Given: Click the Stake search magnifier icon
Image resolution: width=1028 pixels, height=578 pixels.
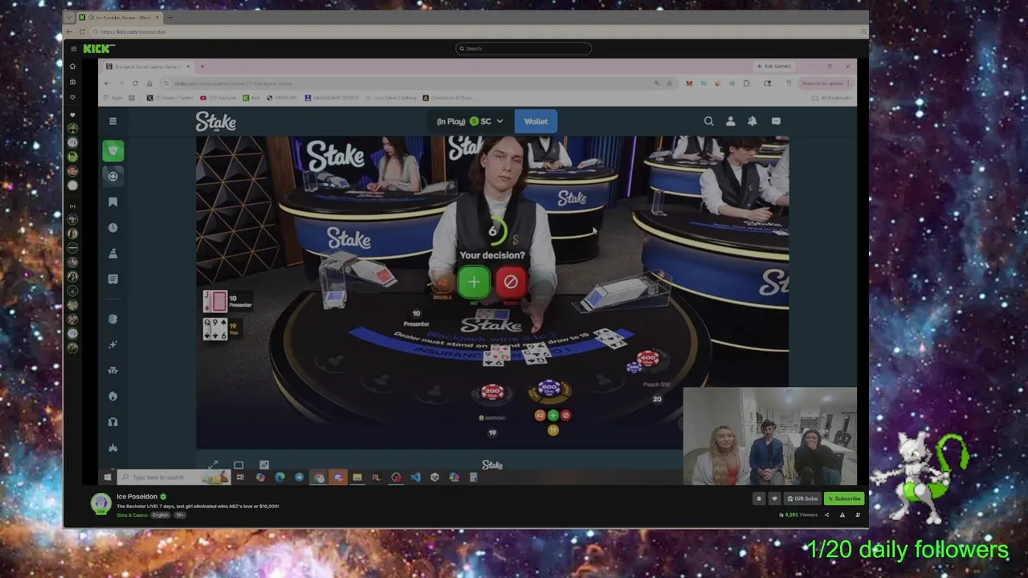Looking at the screenshot, I should (708, 121).
